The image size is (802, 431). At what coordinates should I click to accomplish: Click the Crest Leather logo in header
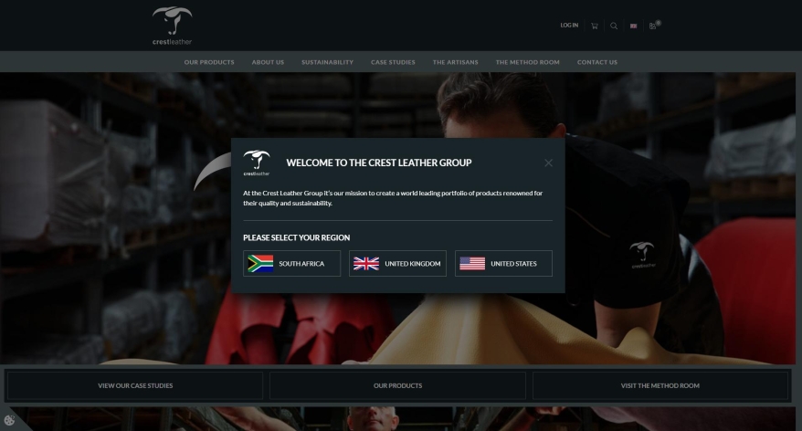172,26
